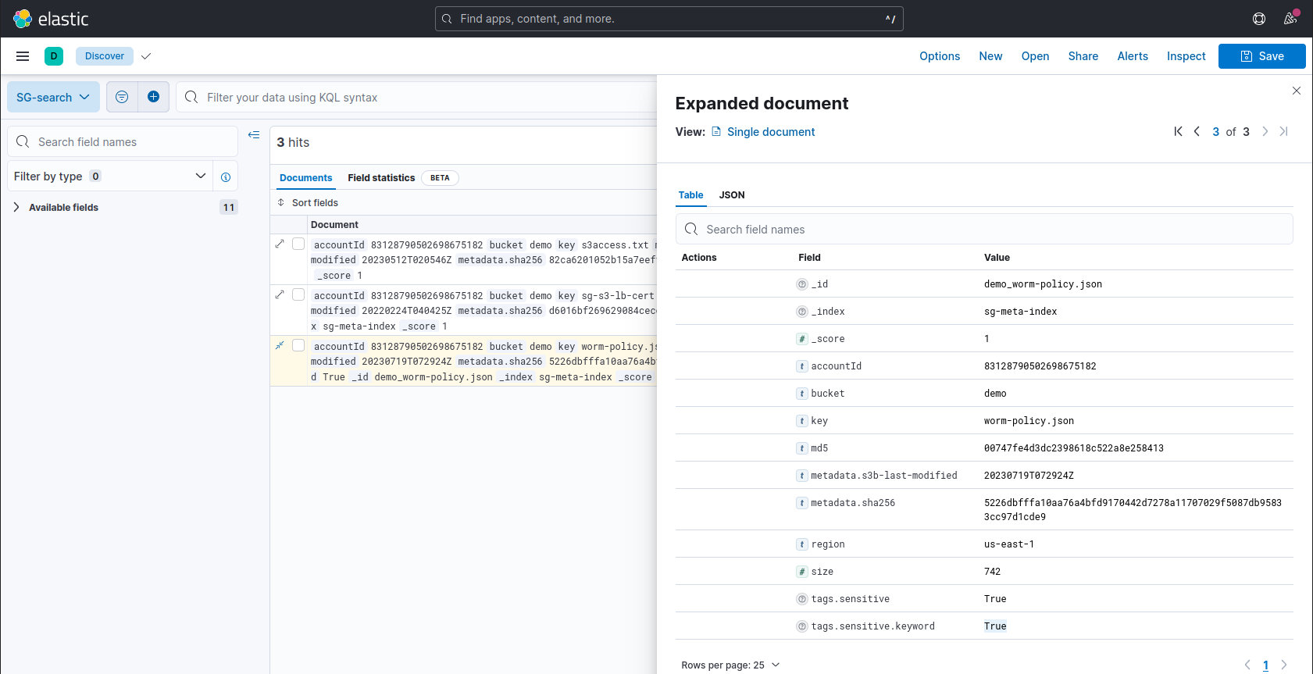Image resolution: width=1313 pixels, height=674 pixels.
Task: Open Rows per page dropdown
Action: coord(730,665)
